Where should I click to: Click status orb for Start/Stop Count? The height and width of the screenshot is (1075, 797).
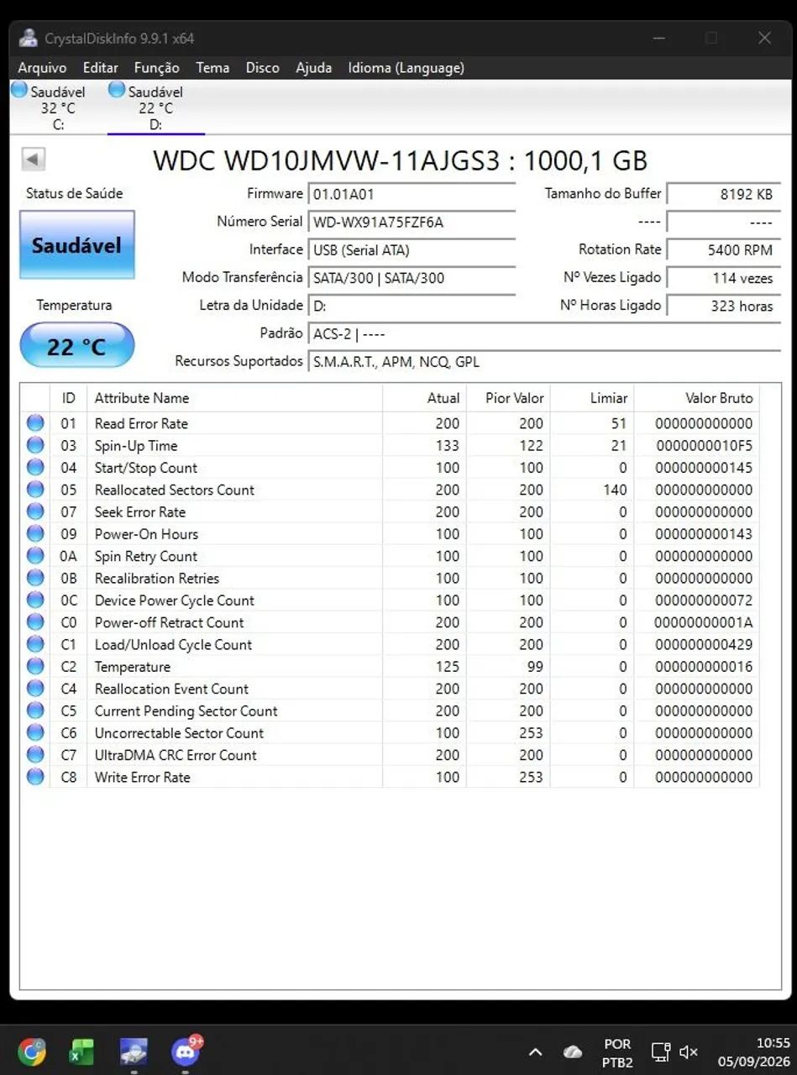pos(35,468)
